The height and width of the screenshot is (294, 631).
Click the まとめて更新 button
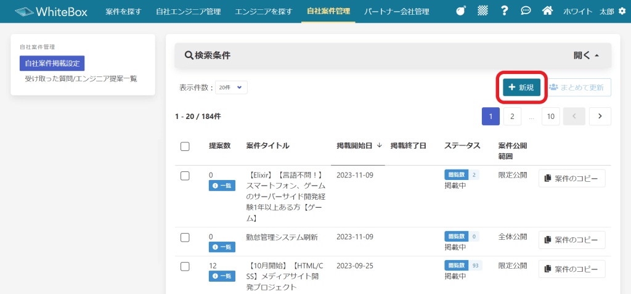pyautogui.click(x=579, y=88)
